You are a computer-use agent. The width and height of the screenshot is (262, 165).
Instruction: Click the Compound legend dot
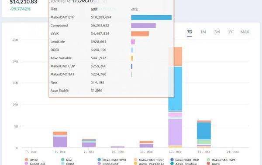[99, 164]
